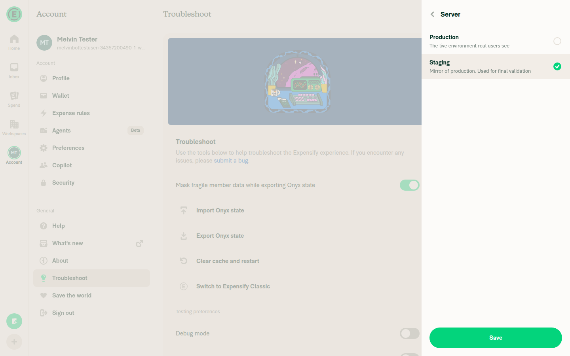The height and width of the screenshot is (356, 570).
Task: Click the Troubleshoot lightbulb icon
Action: click(x=44, y=278)
